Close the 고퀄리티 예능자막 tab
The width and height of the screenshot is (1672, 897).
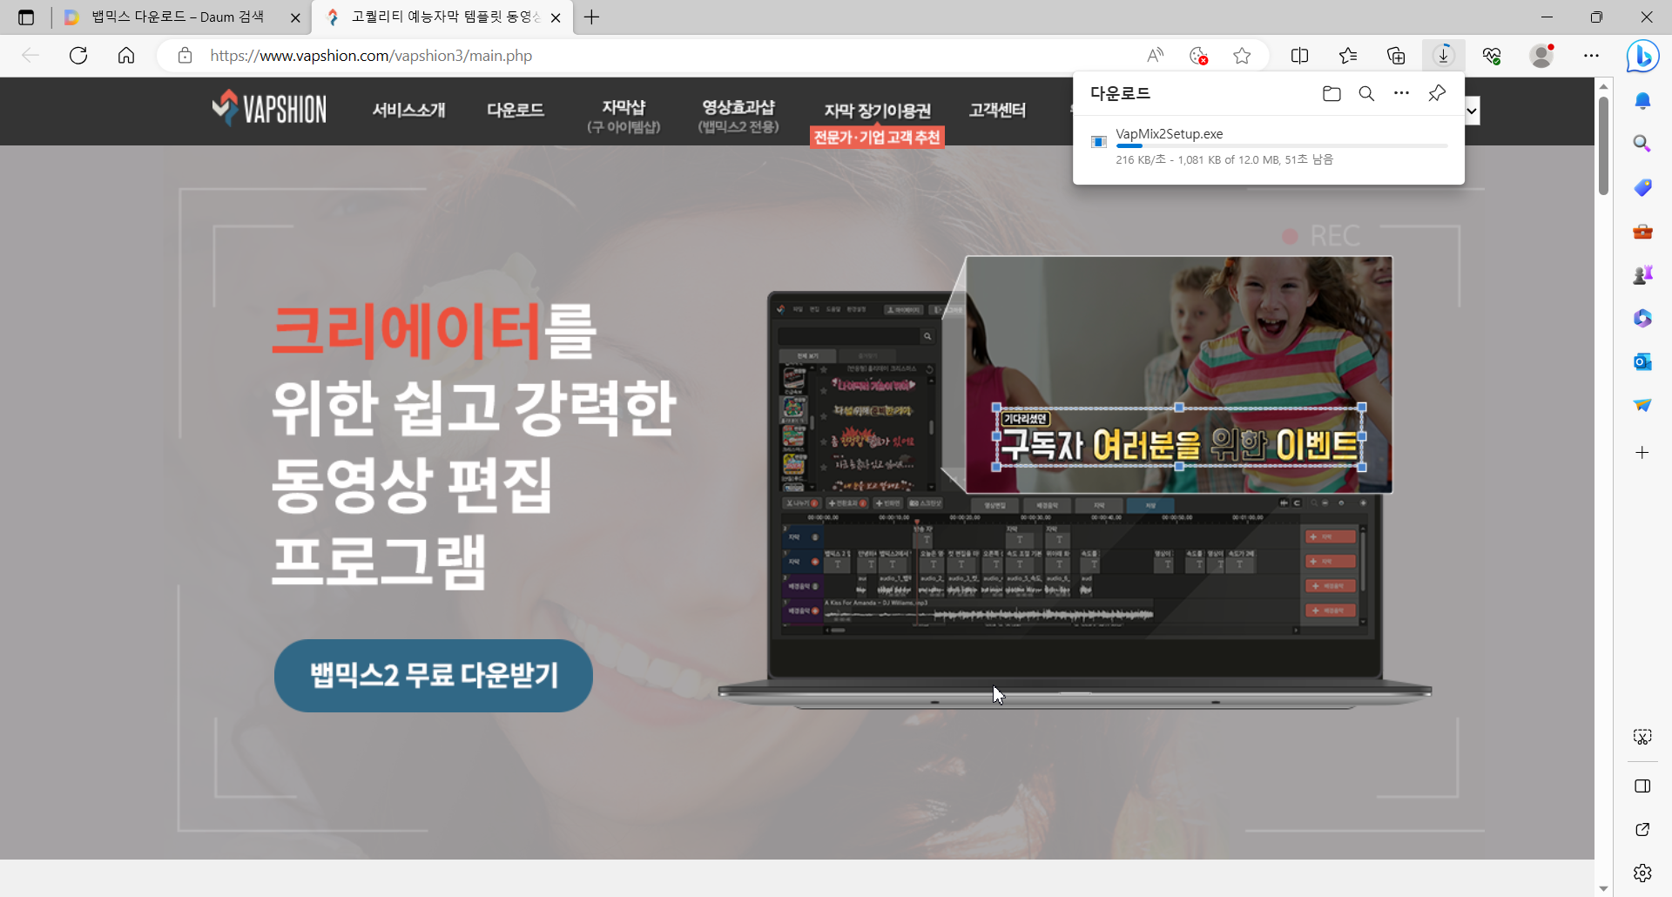pos(556,17)
